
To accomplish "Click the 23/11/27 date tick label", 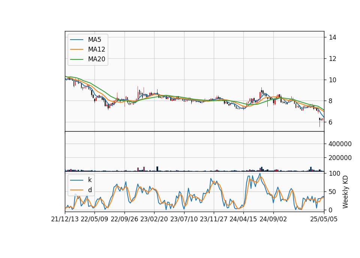I will 213,219.
